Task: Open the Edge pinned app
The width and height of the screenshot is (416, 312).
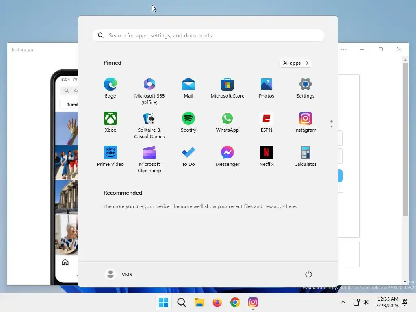Action: pos(110,88)
